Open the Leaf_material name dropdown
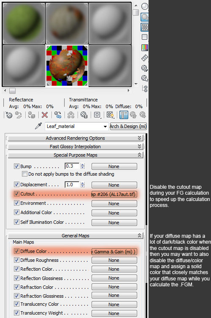Image resolution: width=211 pixels, height=318 pixels. tap(105, 126)
